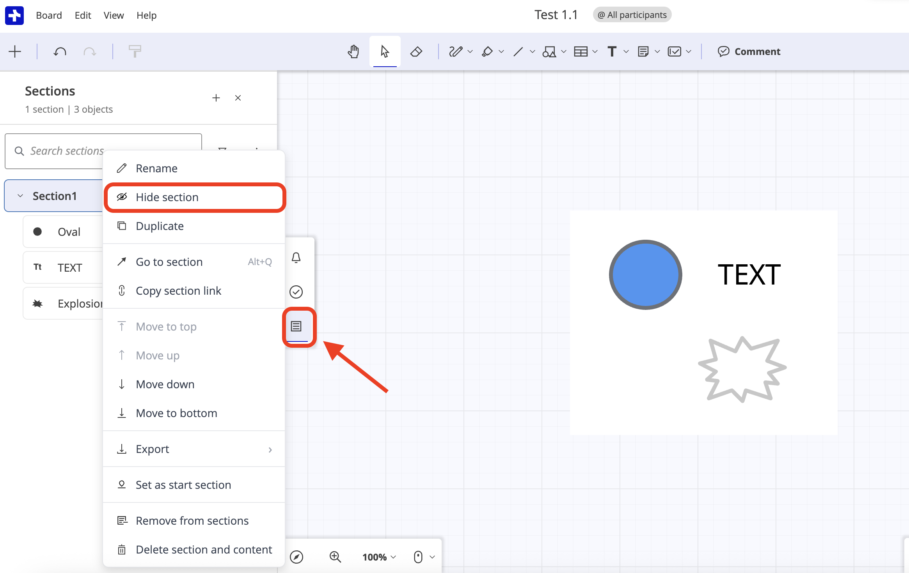Click the Comment button
The image size is (909, 573).
749,51
